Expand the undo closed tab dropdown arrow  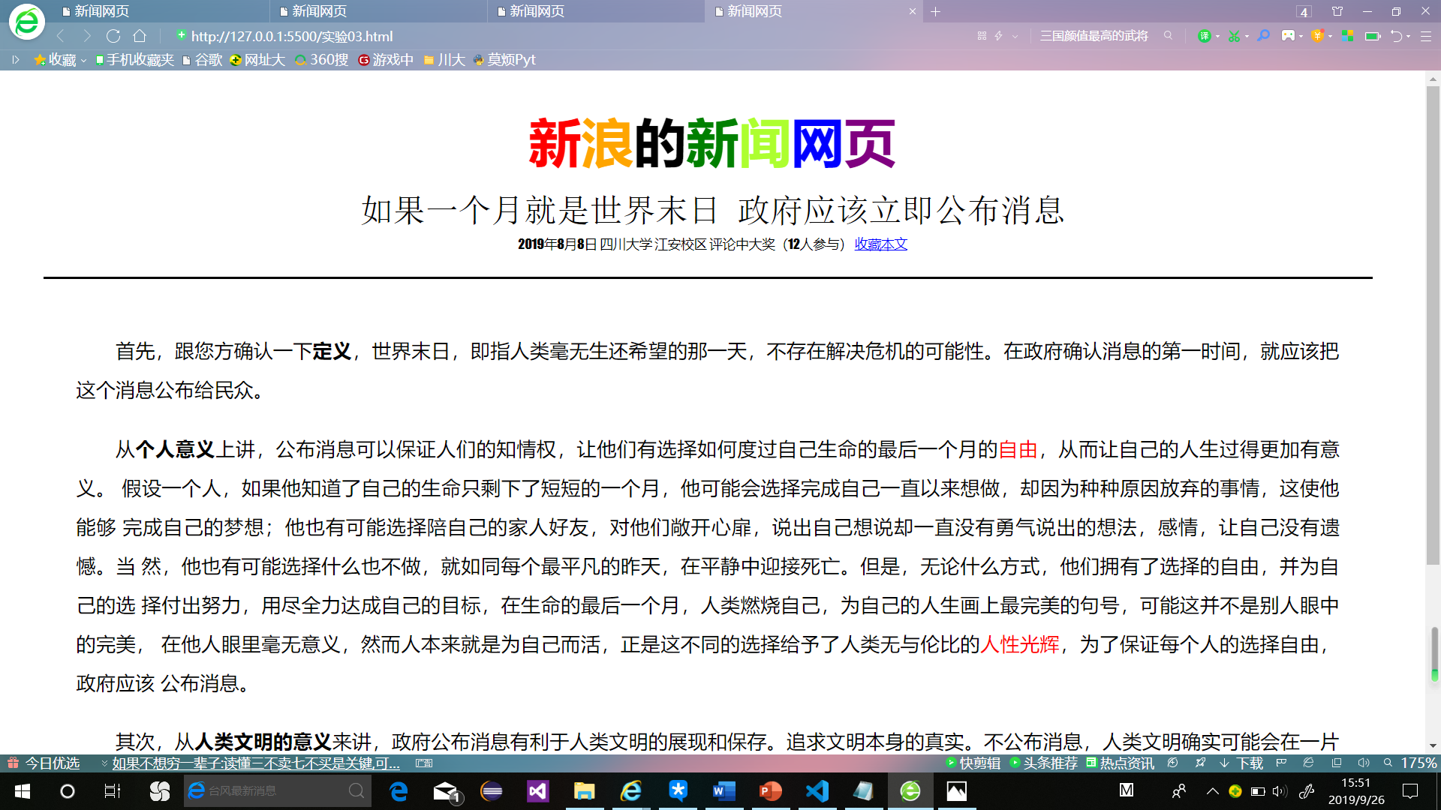[1408, 36]
